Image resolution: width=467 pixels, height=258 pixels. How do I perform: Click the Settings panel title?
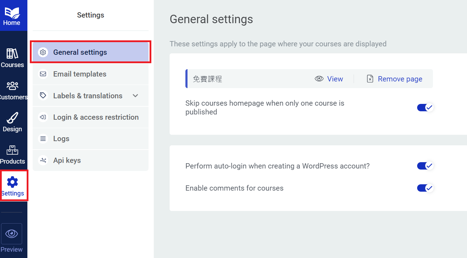[x=91, y=15]
